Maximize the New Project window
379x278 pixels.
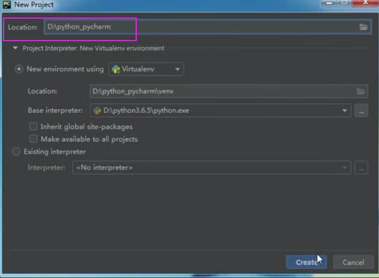345,3
